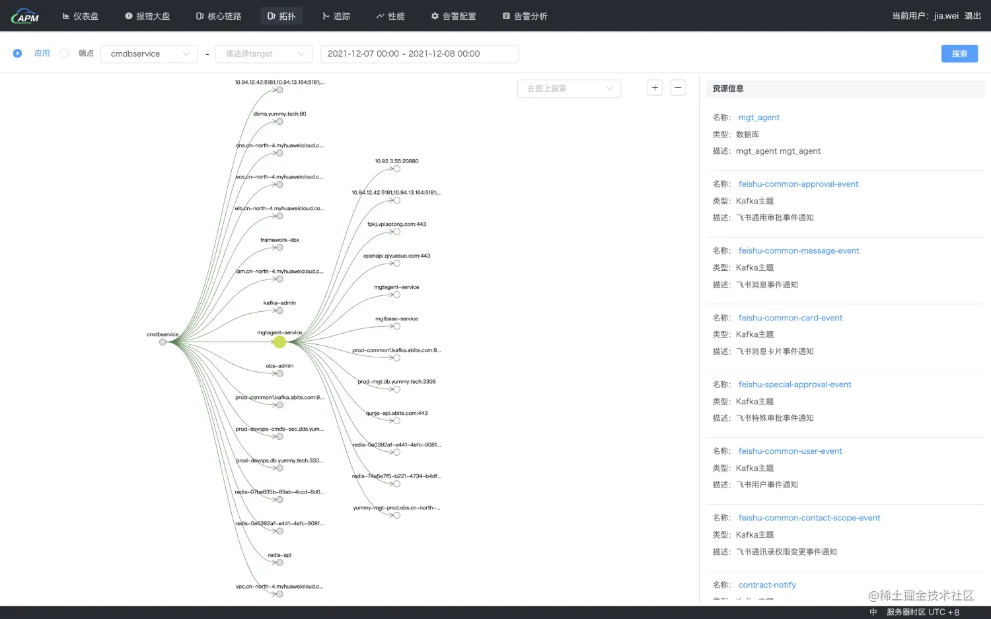Click the elb.cn-north-4.myhuaweicloud node
The width and height of the screenshot is (991, 619).
pos(279,216)
